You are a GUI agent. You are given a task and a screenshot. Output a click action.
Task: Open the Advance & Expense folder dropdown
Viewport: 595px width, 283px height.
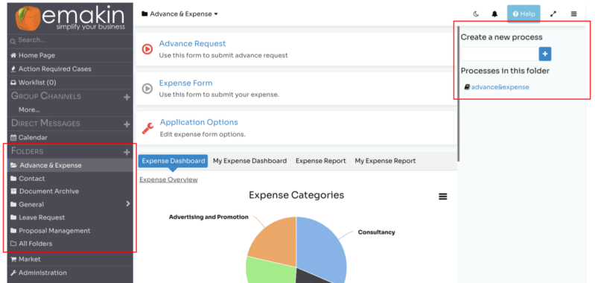pos(180,14)
